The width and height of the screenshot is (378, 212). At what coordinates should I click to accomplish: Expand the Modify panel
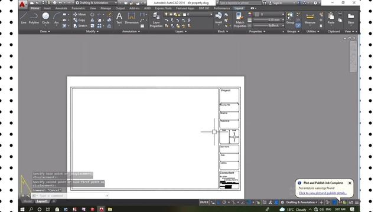[x=92, y=31]
